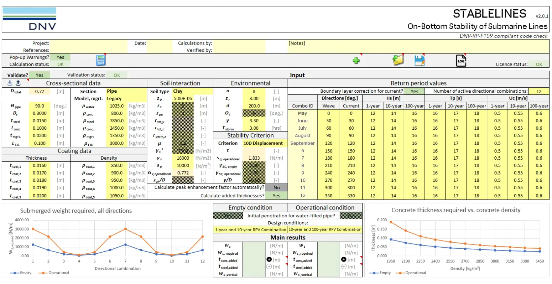Image resolution: width=552 pixels, height=284 pixels.
Task: Click the Coating data section header
Action: [75, 151]
